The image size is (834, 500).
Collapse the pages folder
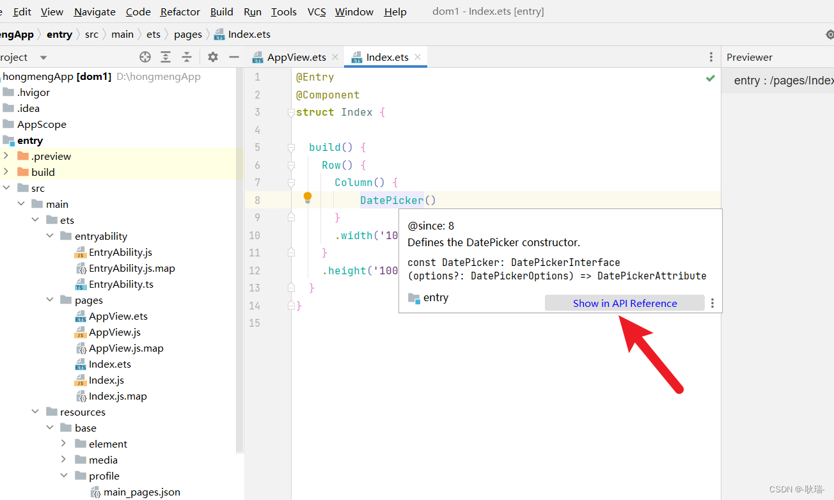(50, 300)
